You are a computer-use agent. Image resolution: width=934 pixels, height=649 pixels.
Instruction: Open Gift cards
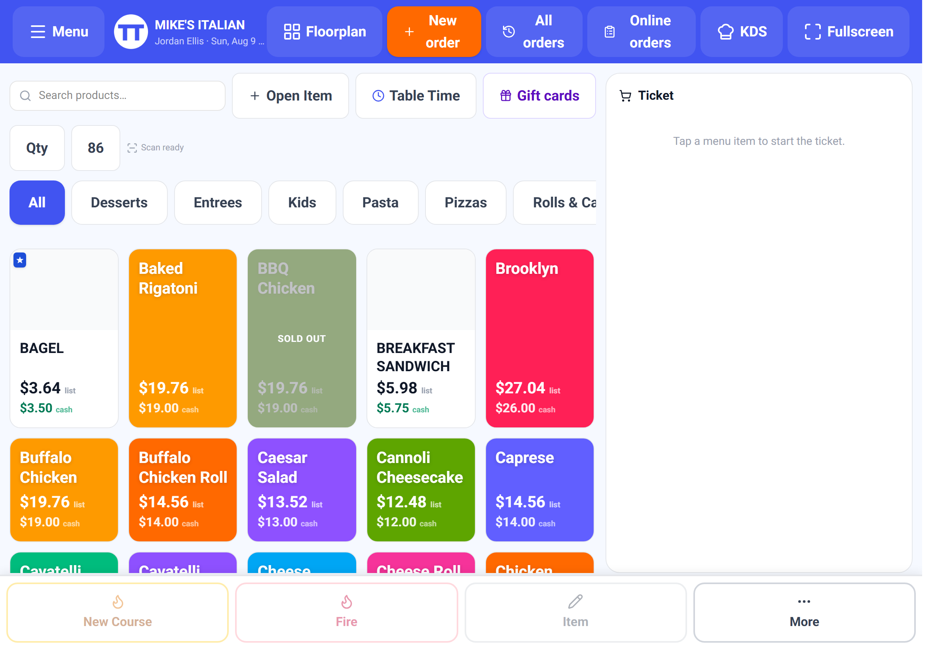[x=539, y=95]
